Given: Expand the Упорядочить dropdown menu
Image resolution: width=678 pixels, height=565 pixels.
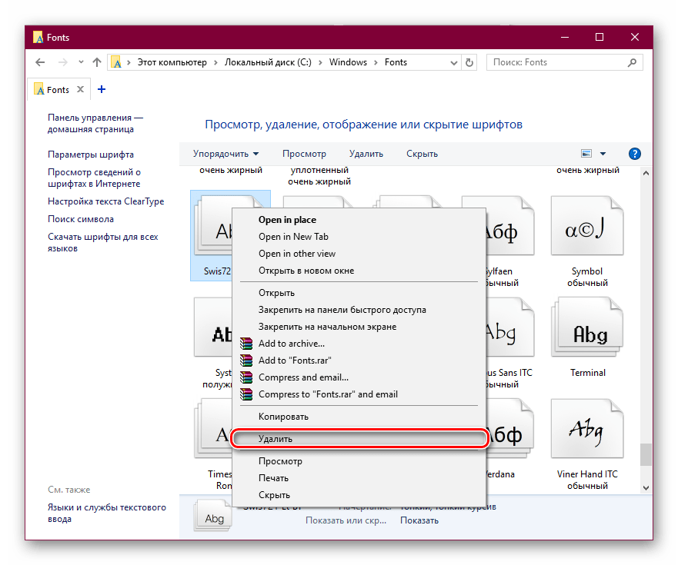Looking at the screenshot, I should pyautogui.click(x=225, y=154).
